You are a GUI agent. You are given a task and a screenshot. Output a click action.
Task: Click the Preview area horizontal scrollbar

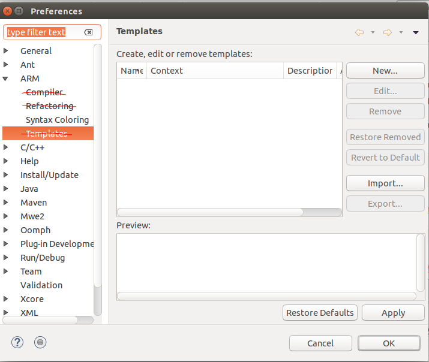point(266,296)
